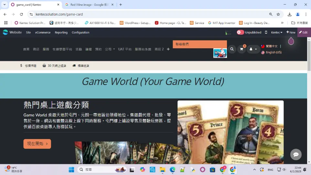Show more bookmarks chevron
This screenshot has height=175, width=311.
click(x=282, y=23)
